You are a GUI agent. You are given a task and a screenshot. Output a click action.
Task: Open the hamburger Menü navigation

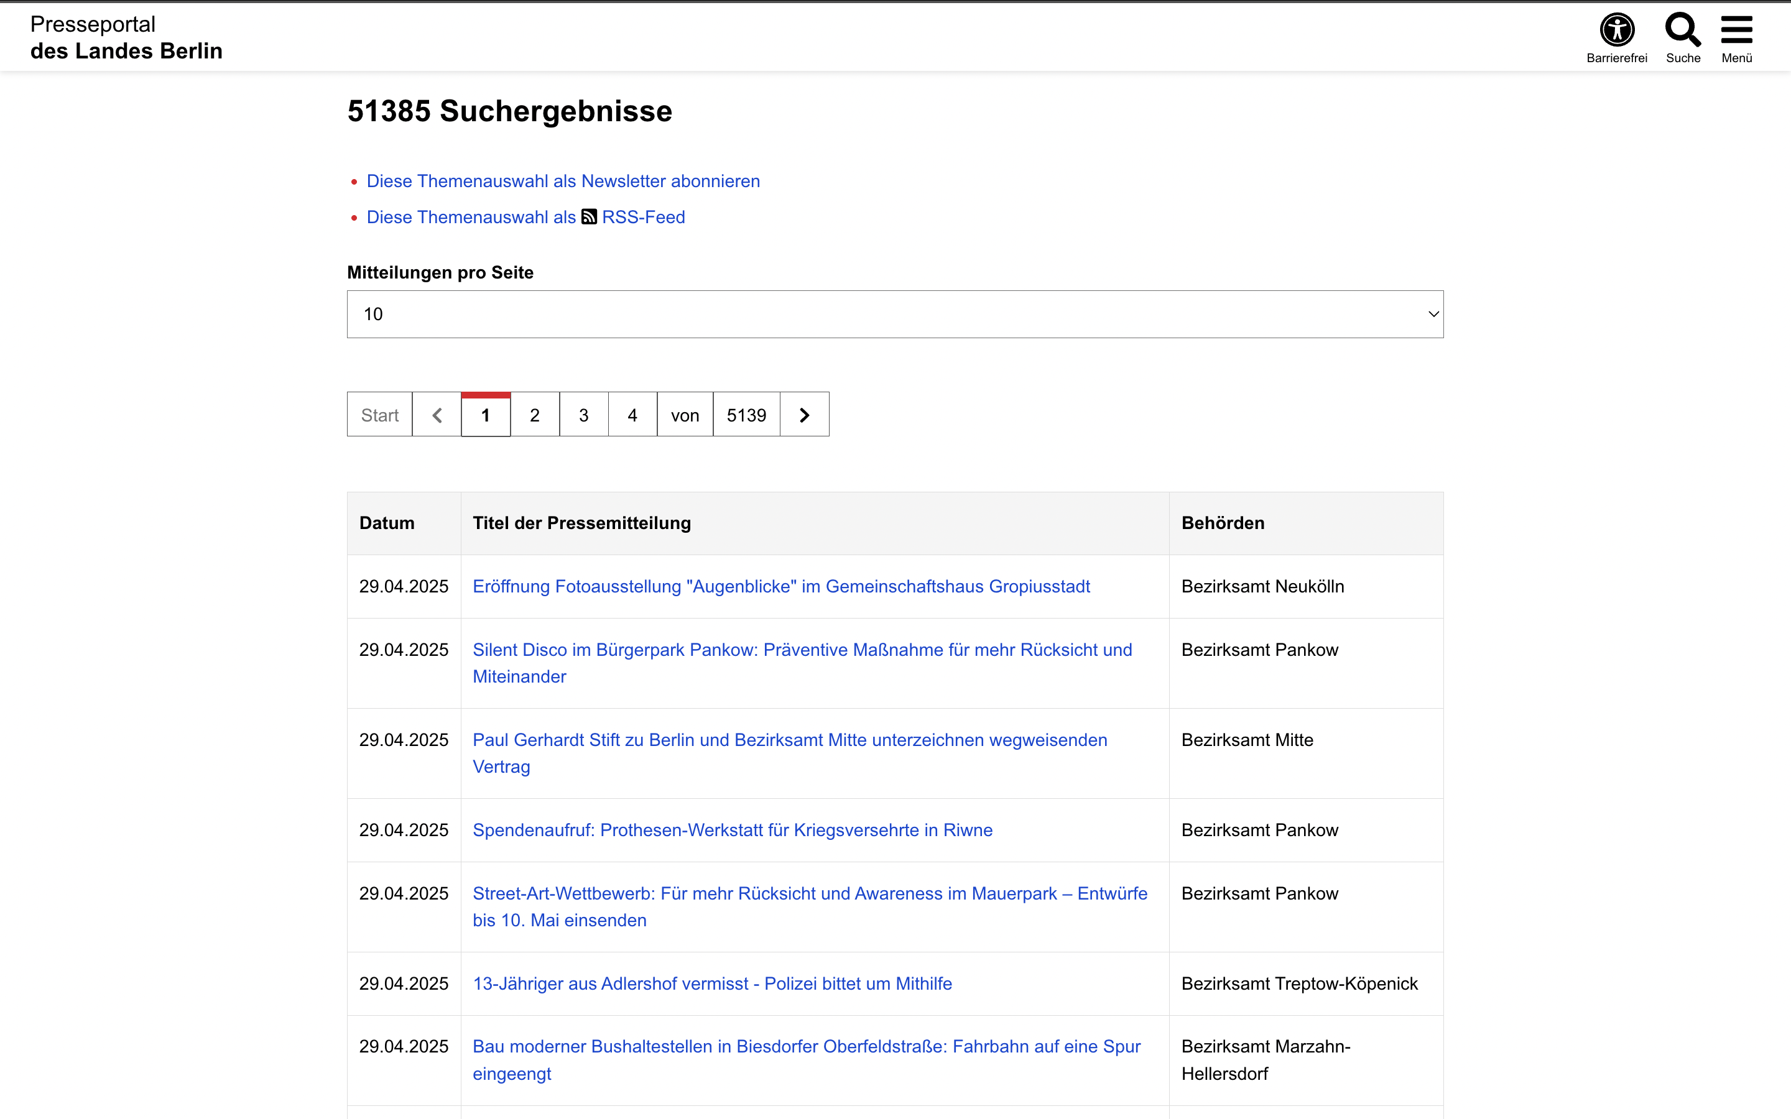coord(1736,31)
